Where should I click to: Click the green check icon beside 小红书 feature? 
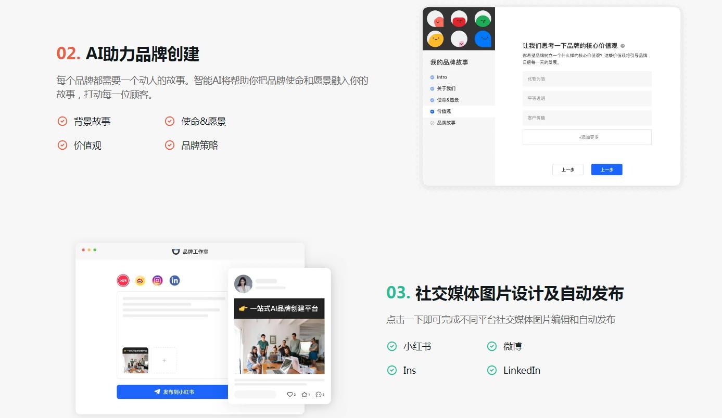pos(392,346)
